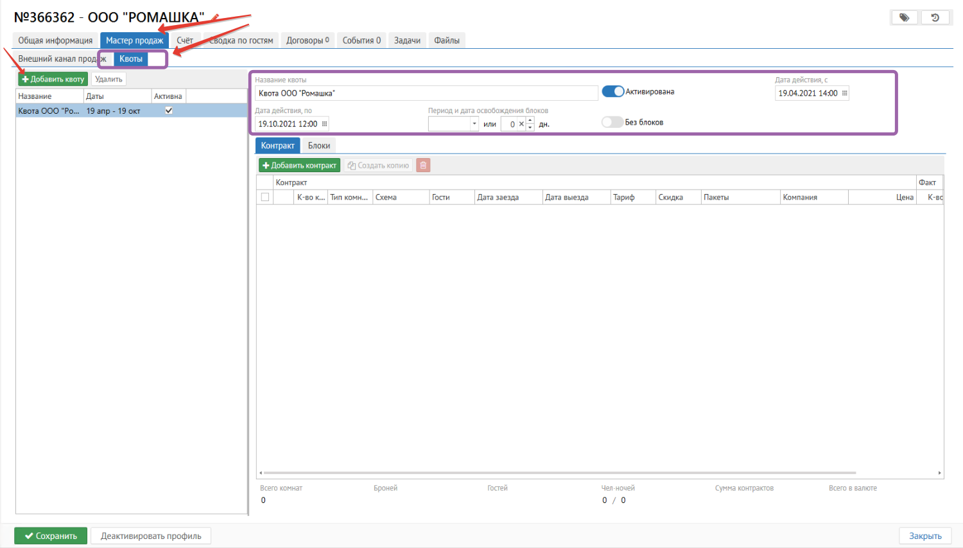Screen dimensions: 963x548
Task: Open calendar for 'Дата действия, по' field
Action: pyautogui.click(x=324, y=124)
